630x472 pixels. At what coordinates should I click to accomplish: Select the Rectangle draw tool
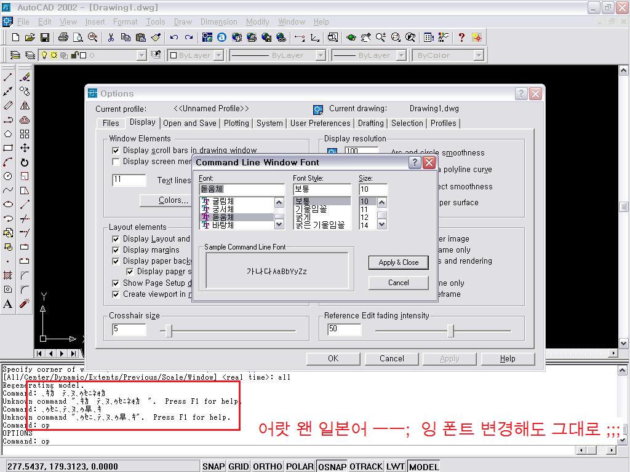point(7,147)
